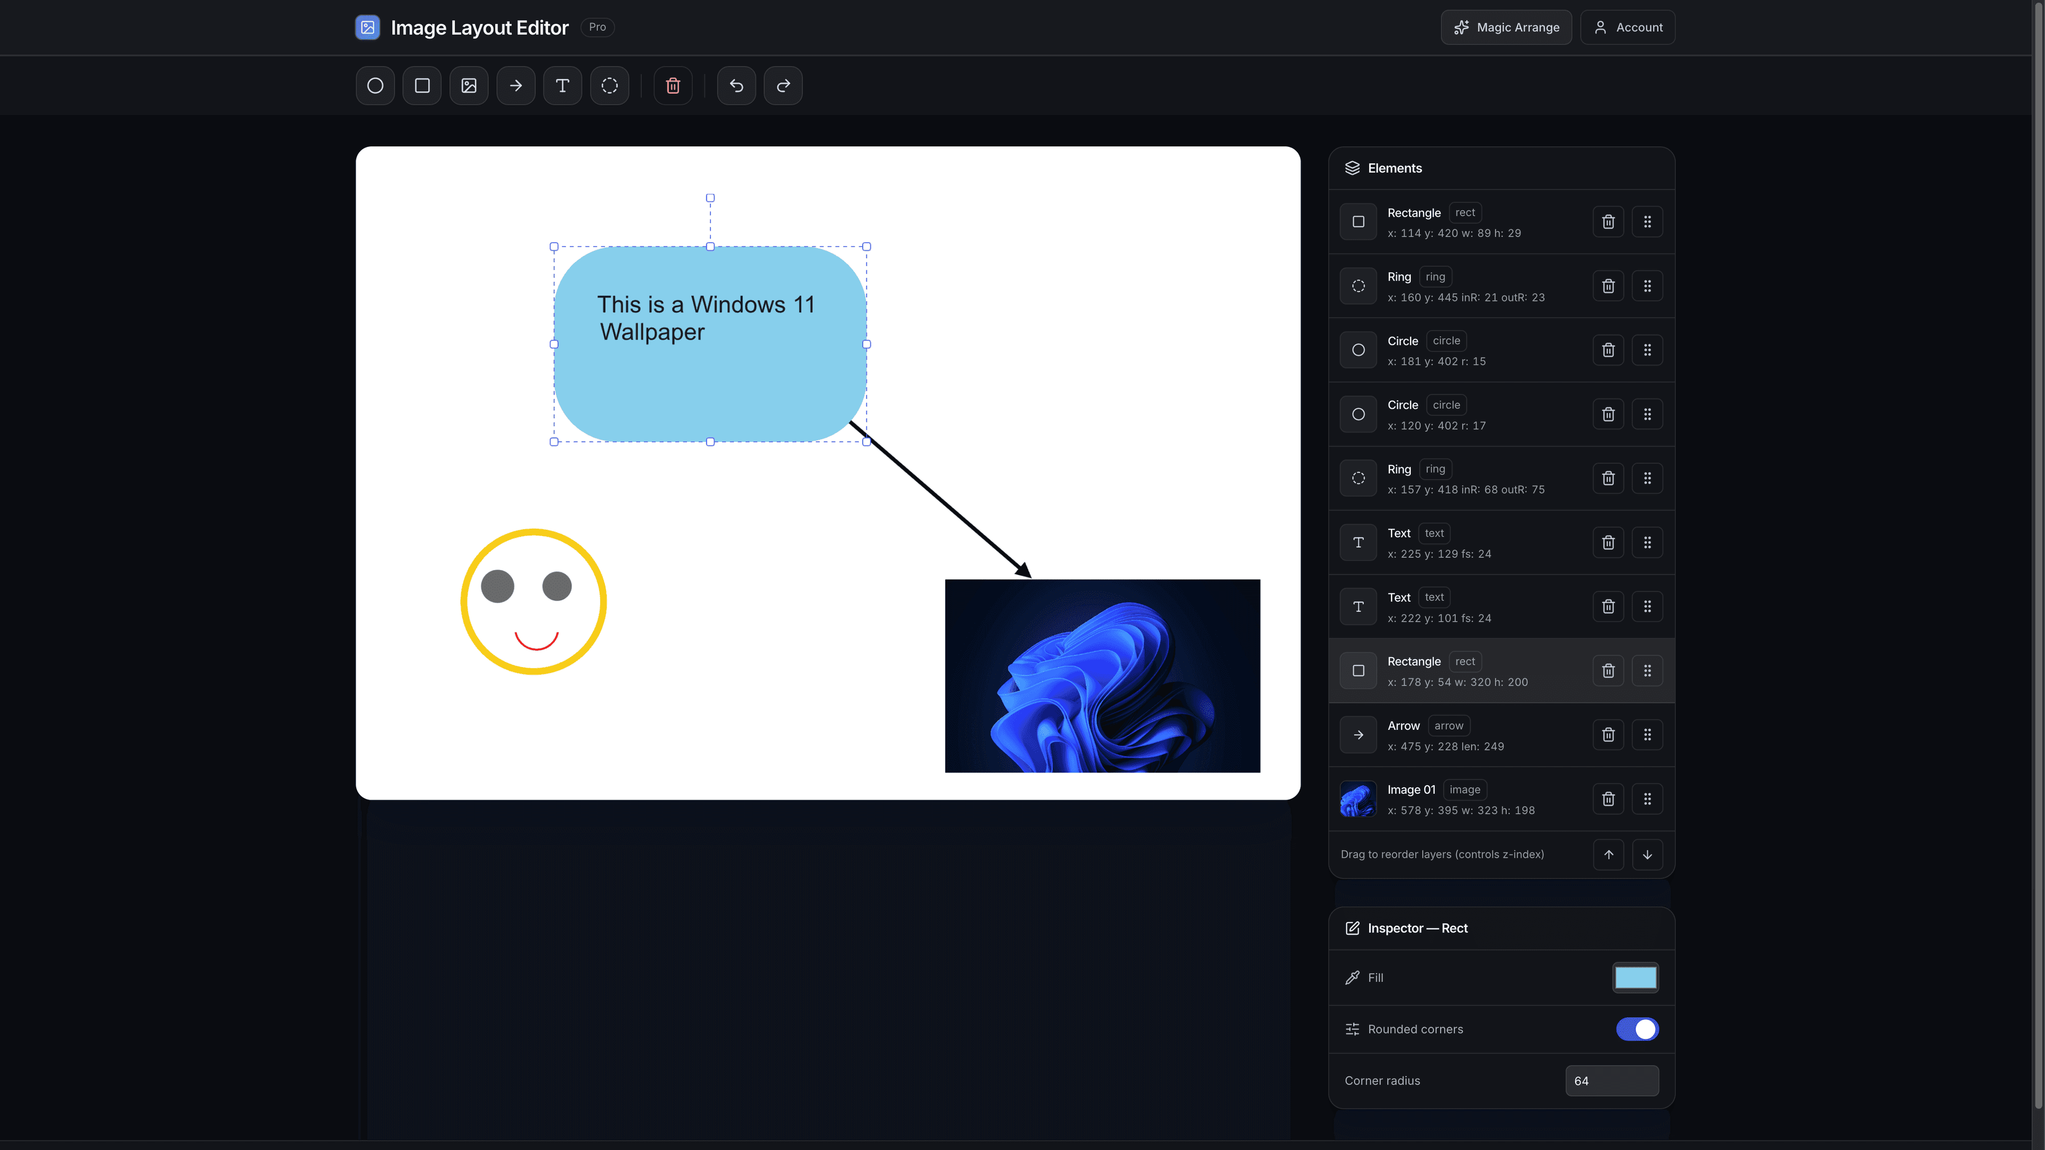
Task: Disable the Rounded corners toggle
Action: 1637,1029
